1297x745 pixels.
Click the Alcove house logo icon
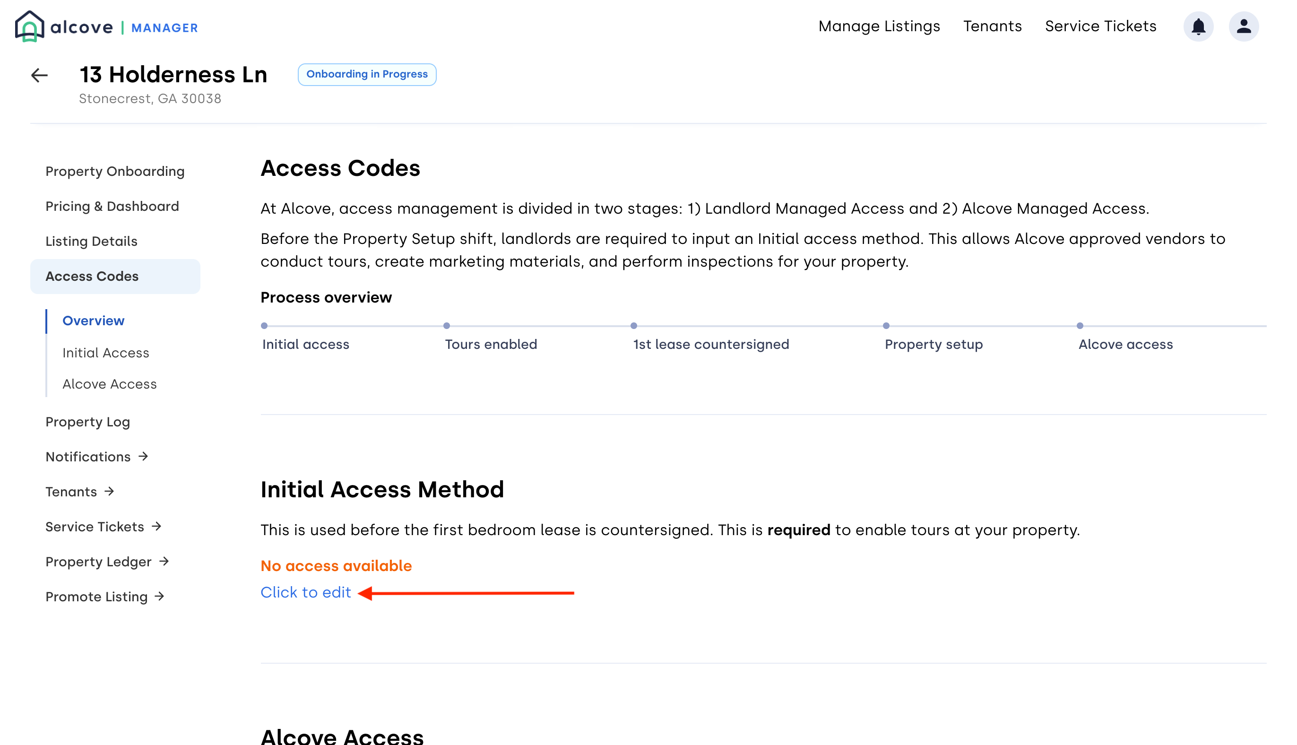(29, 26)
